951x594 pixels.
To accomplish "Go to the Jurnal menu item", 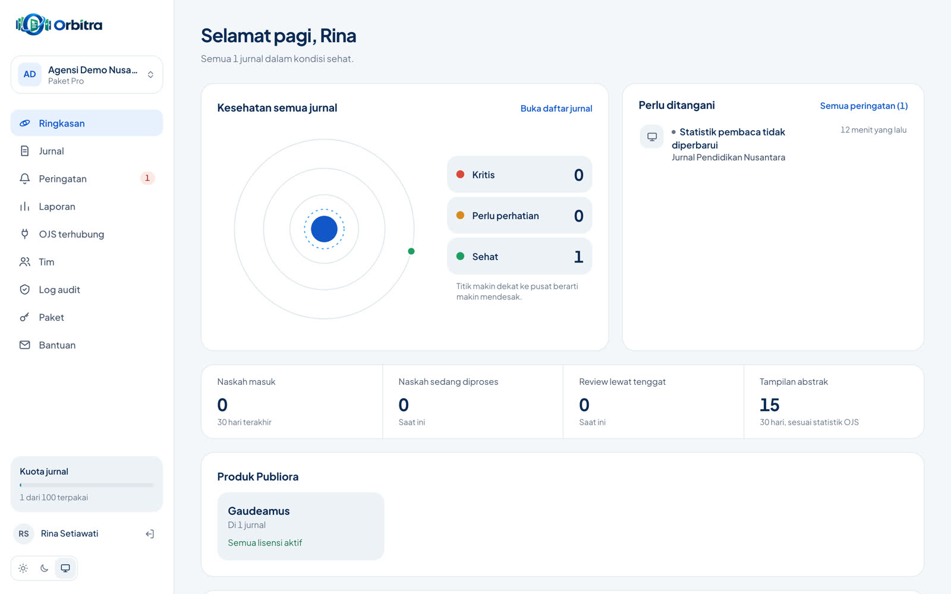I will click(x=87, y=151).
